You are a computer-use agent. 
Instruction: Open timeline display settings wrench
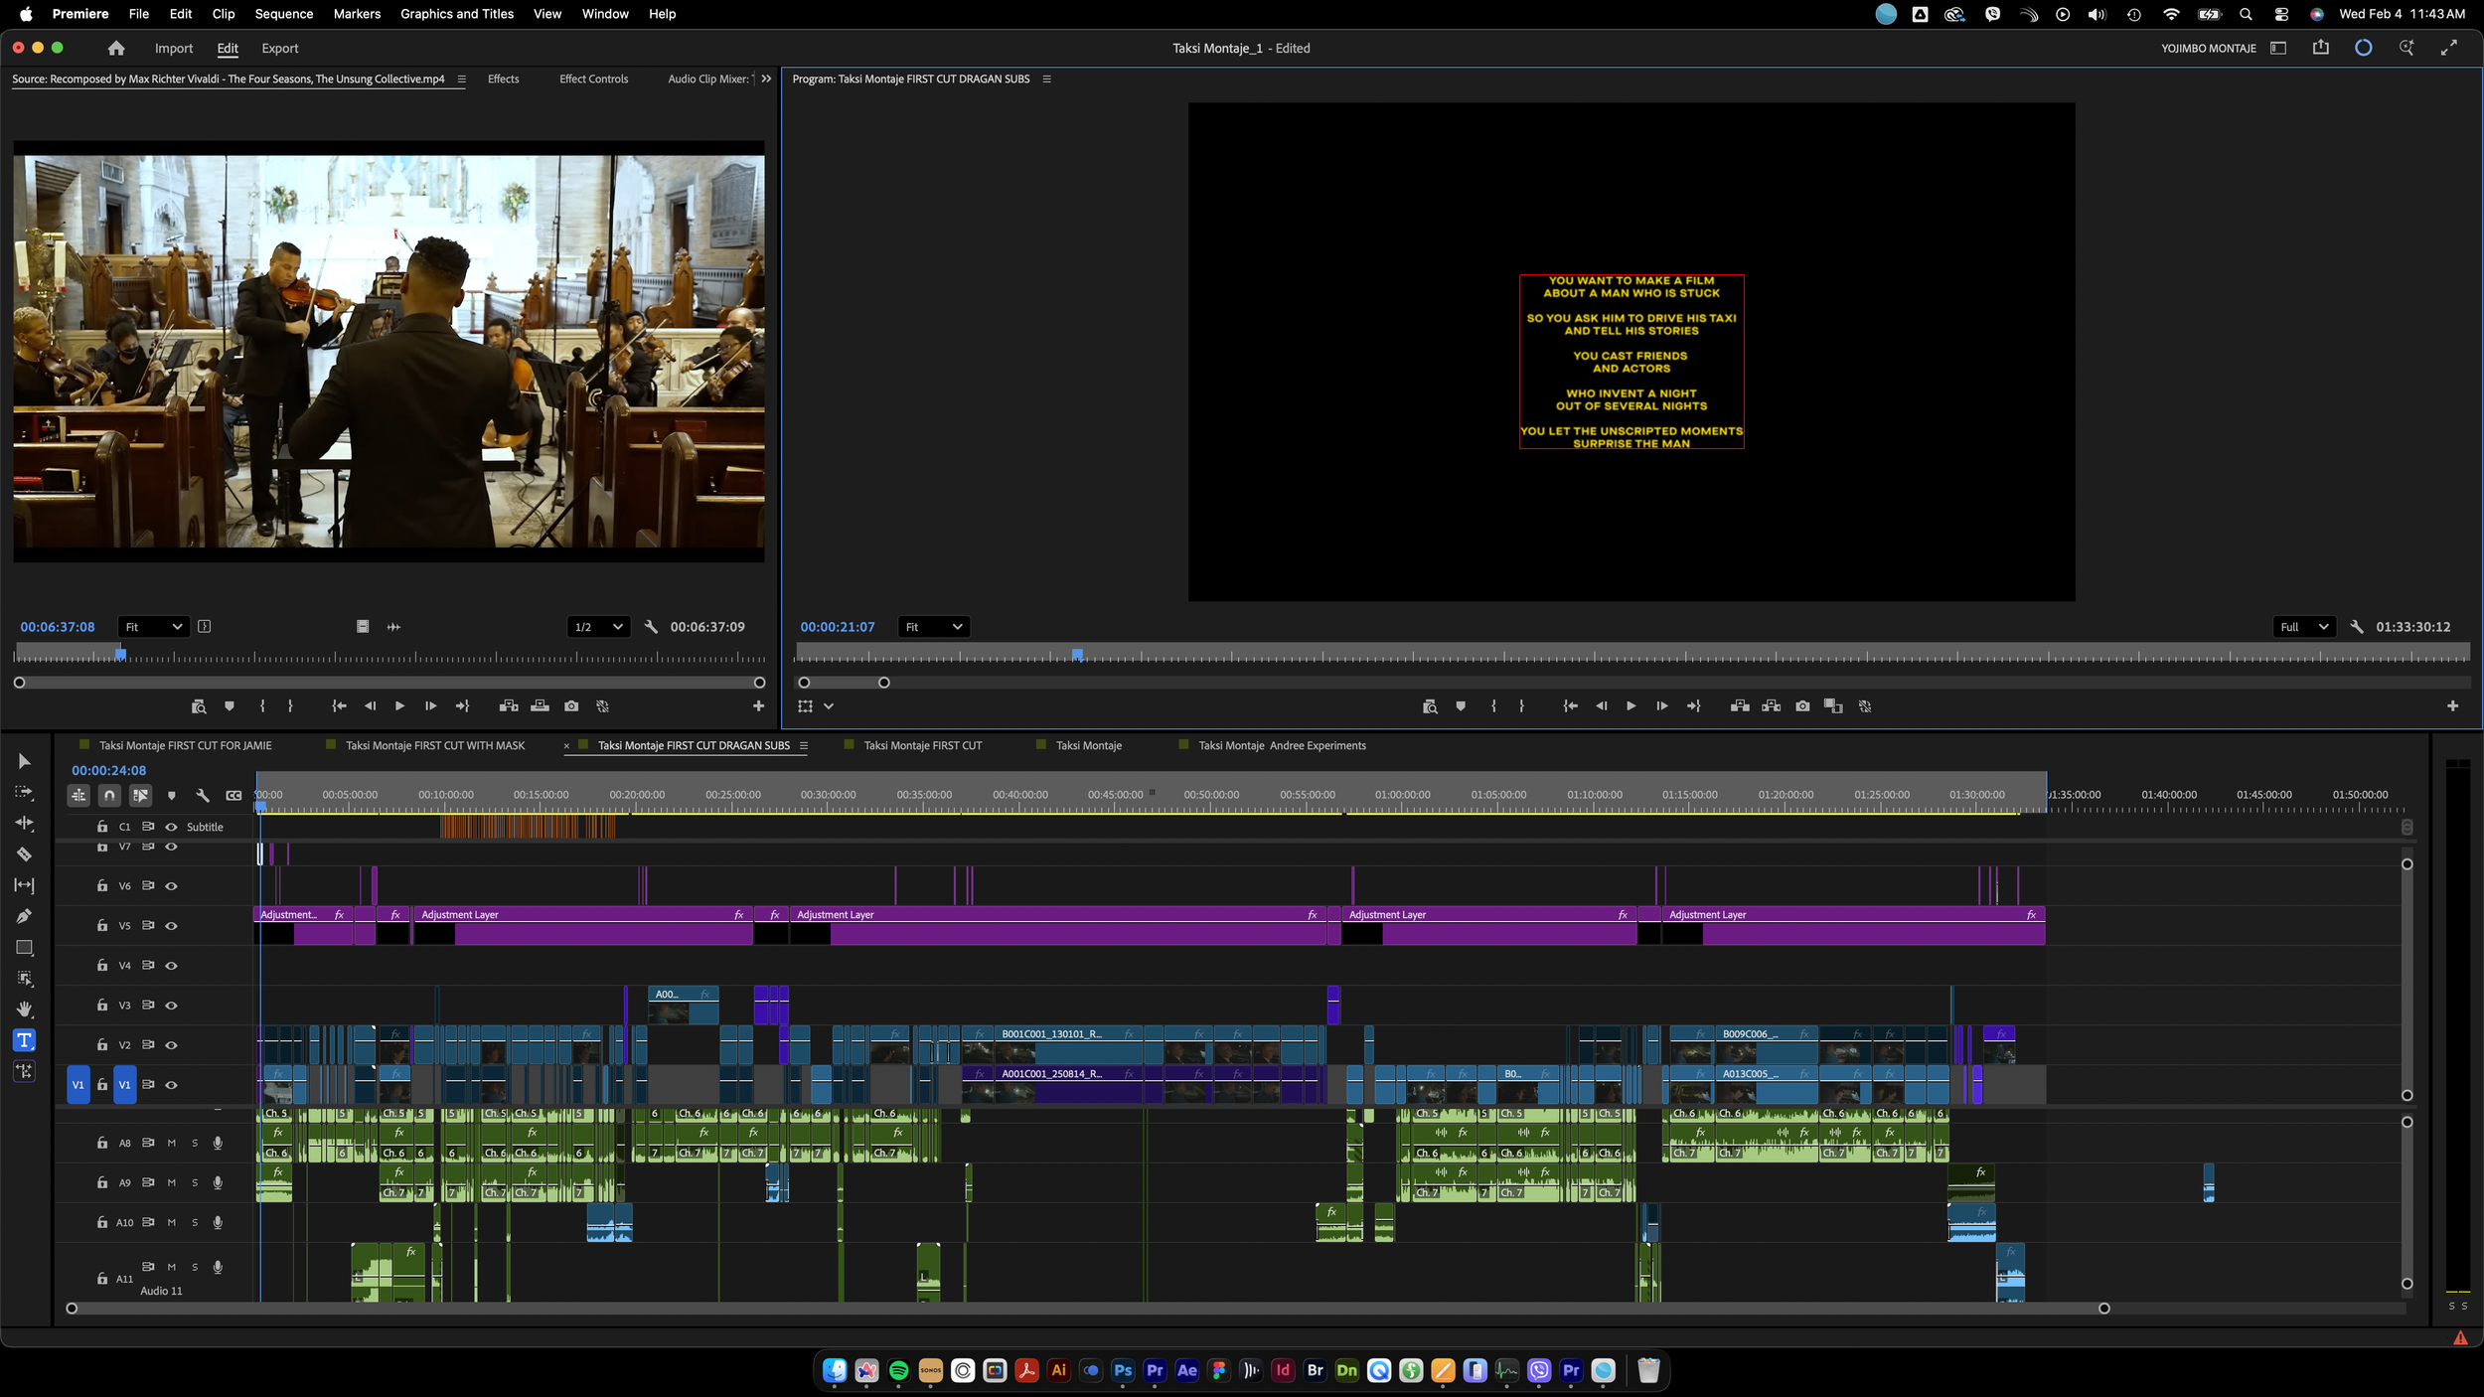tap(203, 795)
